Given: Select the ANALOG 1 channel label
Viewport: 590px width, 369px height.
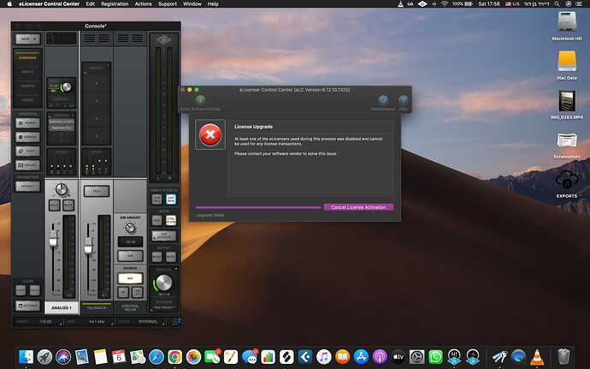Looking at the screenshot, I should click(62, 308).
